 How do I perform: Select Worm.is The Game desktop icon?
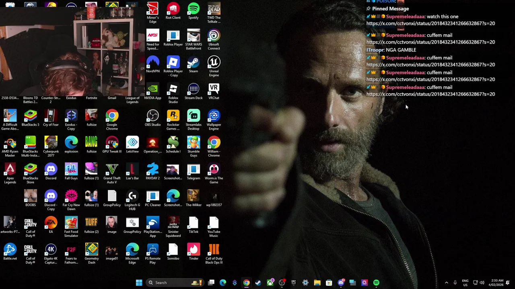coord(214,173)
